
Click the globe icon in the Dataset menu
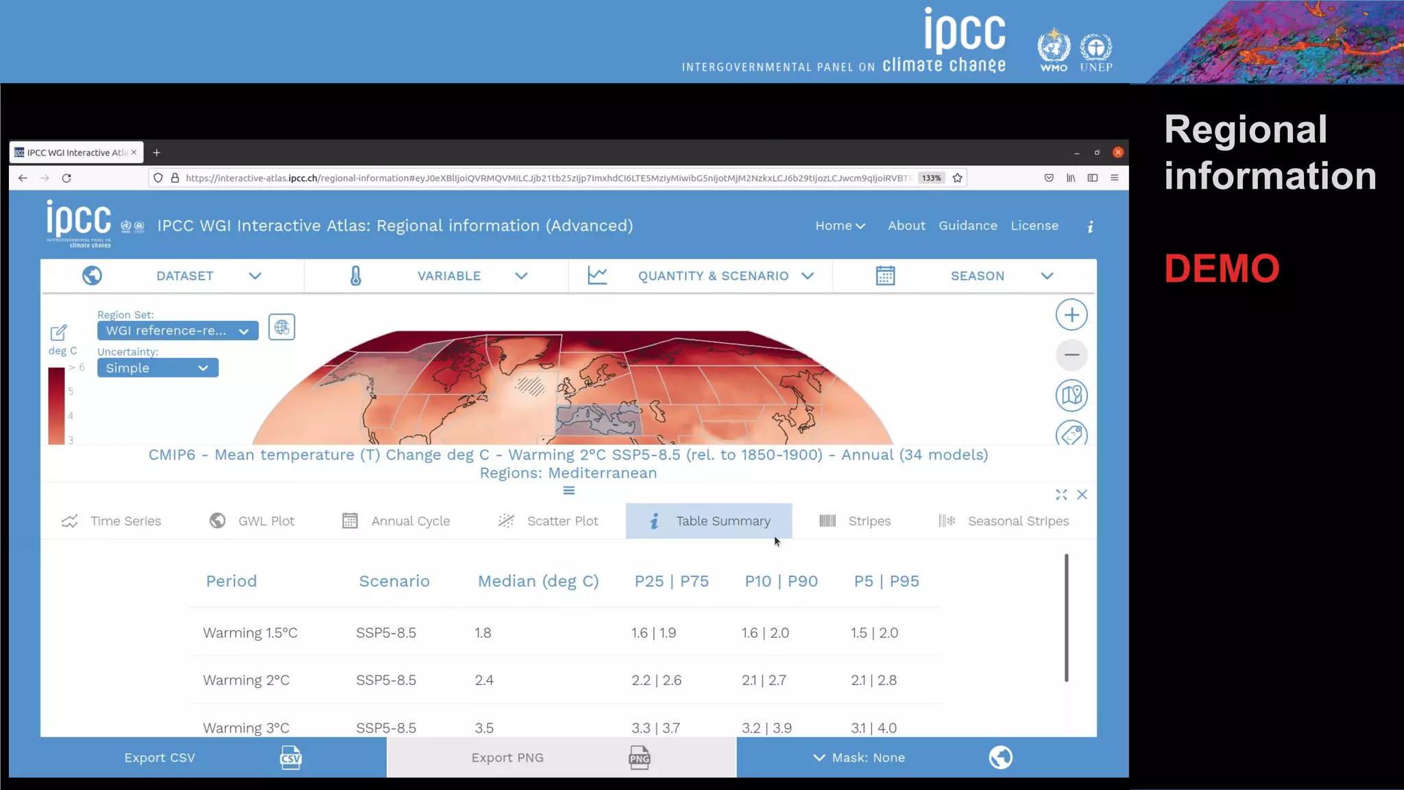pos(92,276)
